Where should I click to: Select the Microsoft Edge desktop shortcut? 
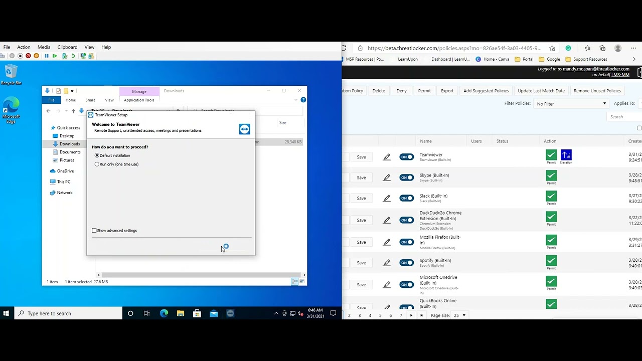click(x=11, y=110)
